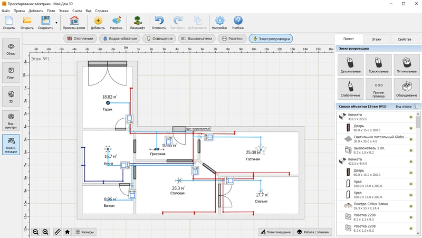Open the Добавить menu
Image resolution: width=422 pixels, height=238 pixels.
[36, 11]
